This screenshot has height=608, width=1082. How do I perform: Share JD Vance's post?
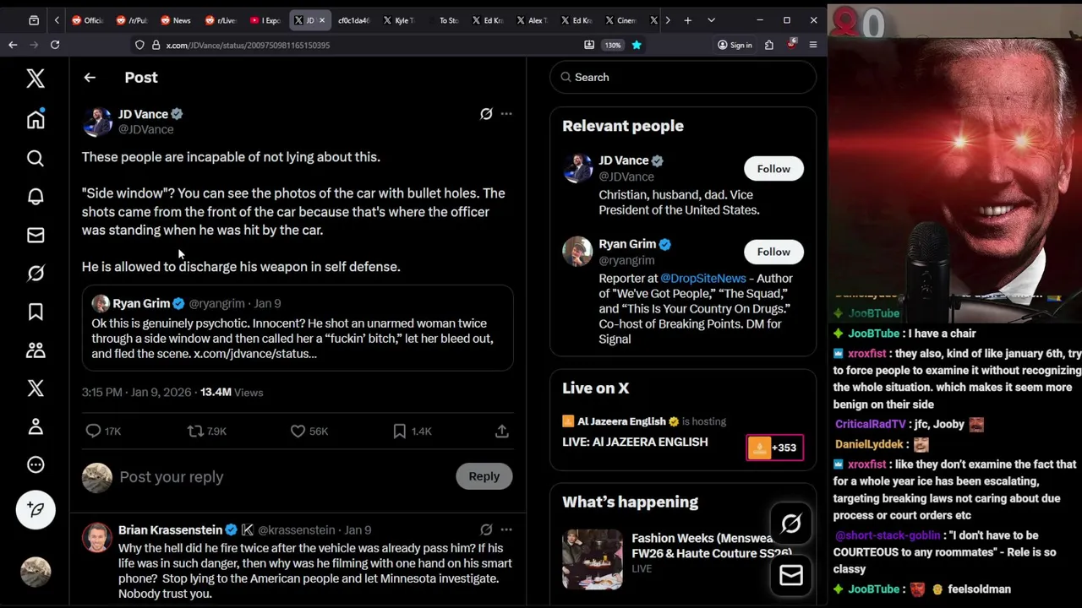502,431
